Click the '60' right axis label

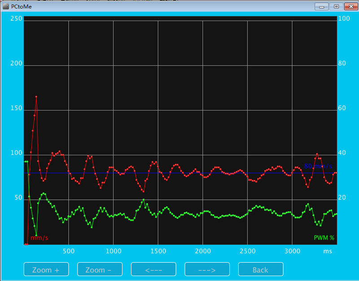pos(342,108)
